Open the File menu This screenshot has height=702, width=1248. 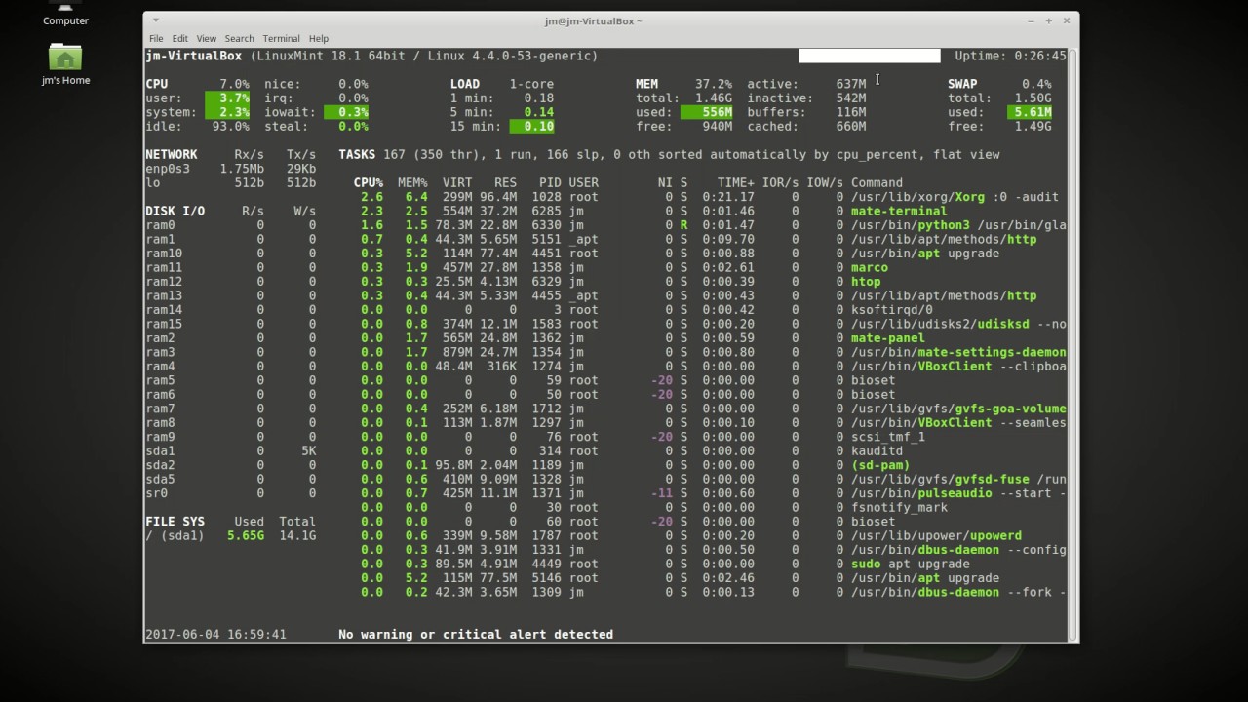tap(156, 38)
